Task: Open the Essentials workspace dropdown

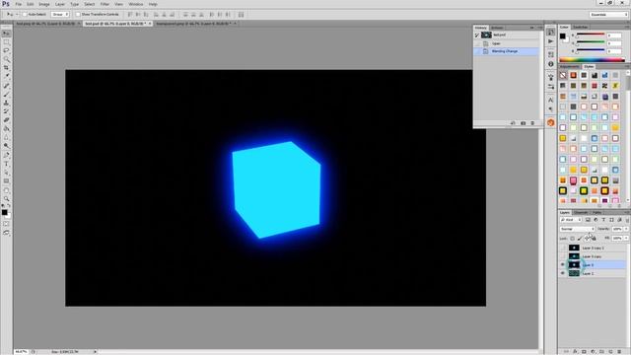Action: (x=608, y=15)
